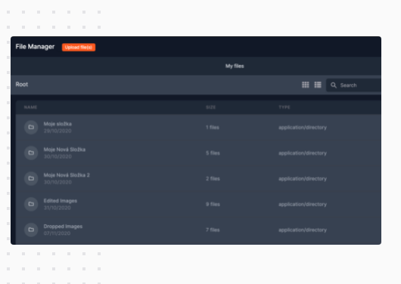
Task: Open the Dropped Images folder name
Action: 63,227
